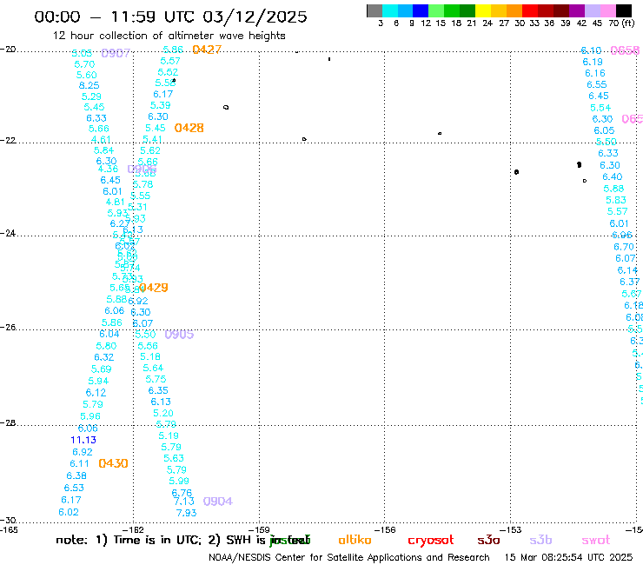Image resolution: width=643 pixels, height=565 pixels.
Task: Click the -28 latitude axis label
Action: click(x=8, y=422)
